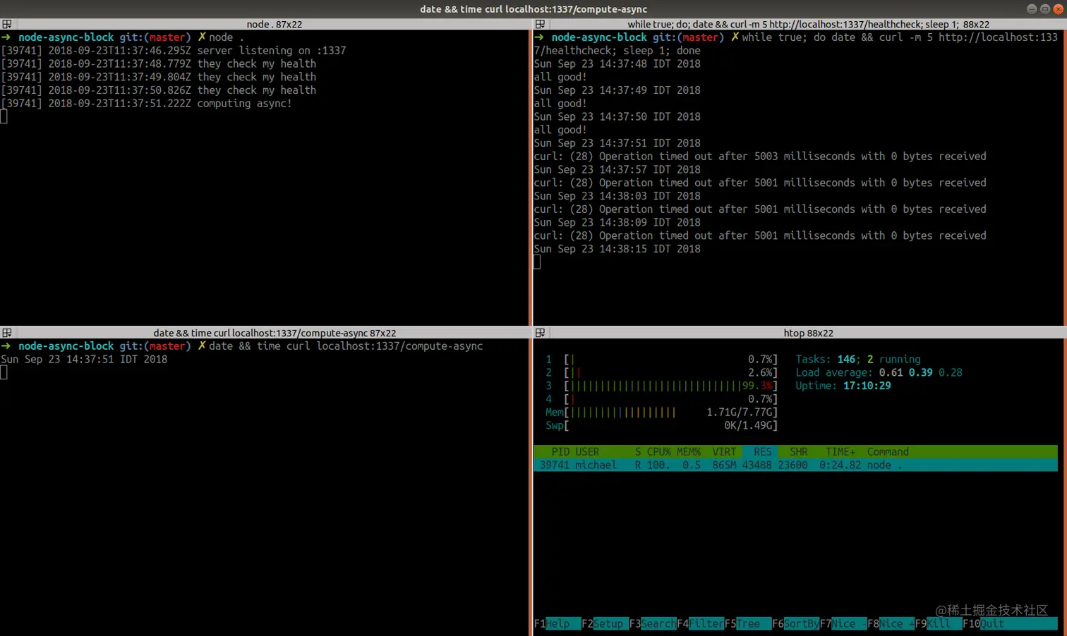Click F8 Nice + in htop

[x=891, y=623]
